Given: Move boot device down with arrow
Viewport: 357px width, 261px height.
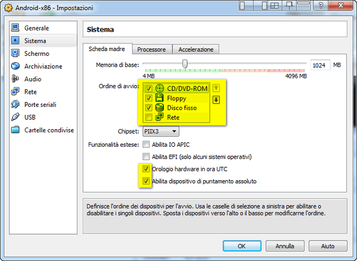Looking at the screenshot, I should click(x=216, y=100).
